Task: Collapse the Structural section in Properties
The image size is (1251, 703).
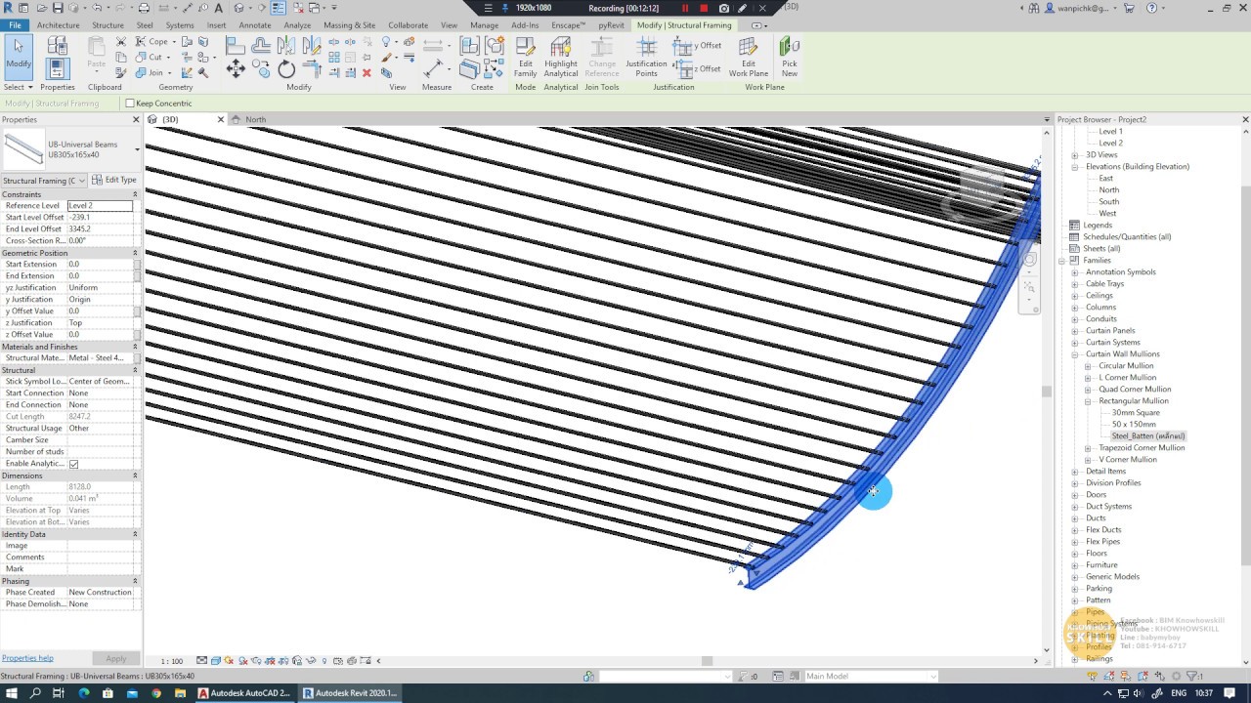Action: pos(135,370)
